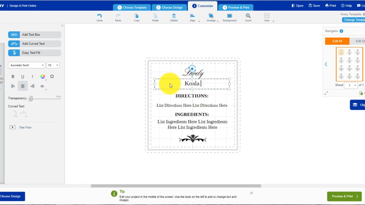Screen dimensions: 365x205
Task: Select the Edit All mode
Action: (337, 41)
